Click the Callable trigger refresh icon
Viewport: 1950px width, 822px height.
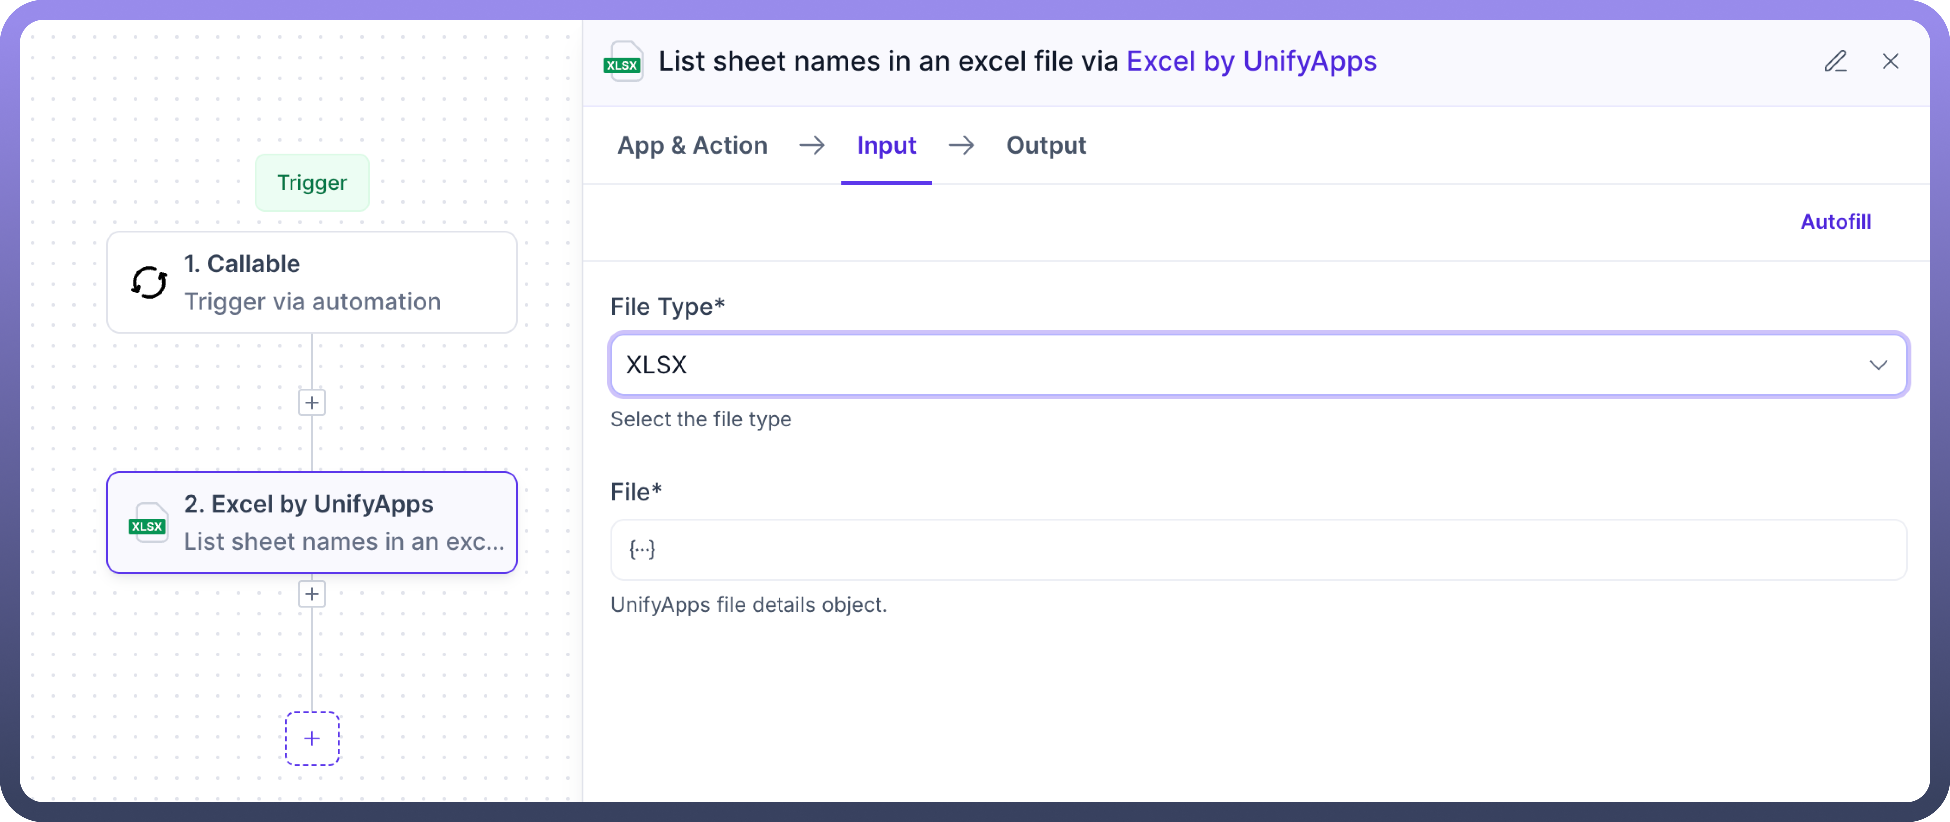(149, 282)
